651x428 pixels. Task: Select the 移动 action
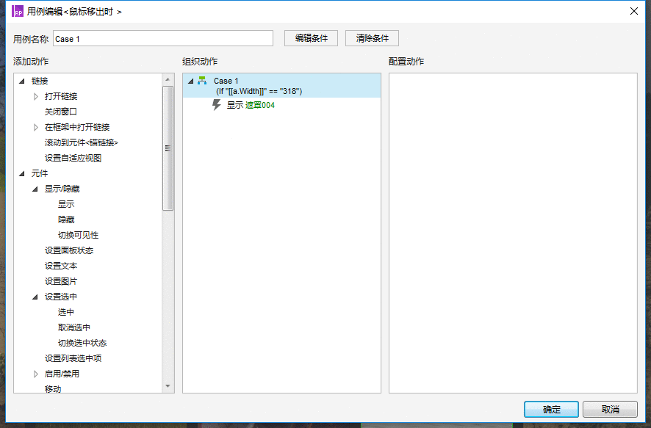[53, 389]
